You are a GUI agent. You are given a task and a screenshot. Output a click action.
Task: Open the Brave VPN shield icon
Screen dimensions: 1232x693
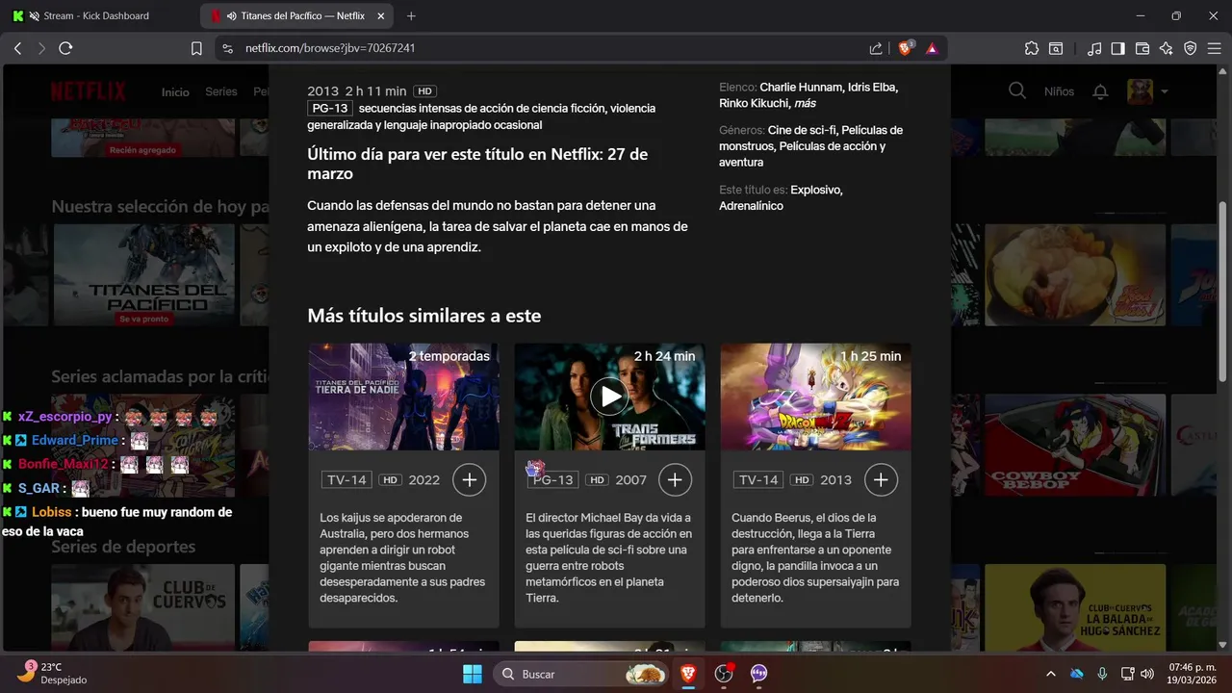pyautogui.click(x=1191, y=48)
